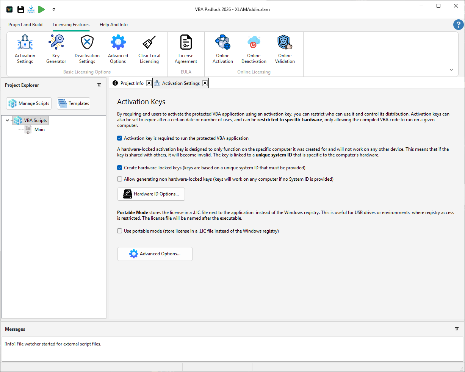465x372 pixels.
Task: Open Advanced Options from the ribbon
Action: (118, 48)
